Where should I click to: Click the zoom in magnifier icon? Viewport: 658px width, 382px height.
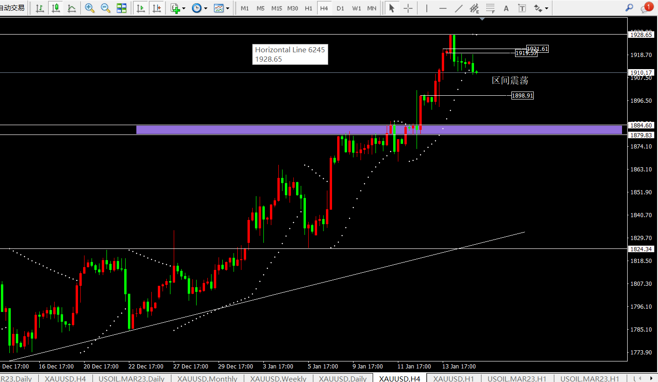(x=90, y=8)
